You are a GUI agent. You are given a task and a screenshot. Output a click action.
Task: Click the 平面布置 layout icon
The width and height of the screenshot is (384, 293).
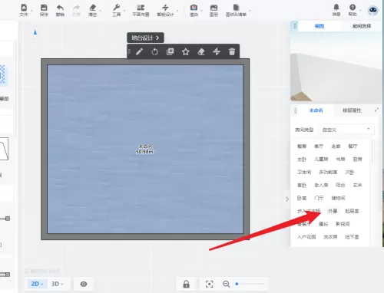click(x=141, y=8)
